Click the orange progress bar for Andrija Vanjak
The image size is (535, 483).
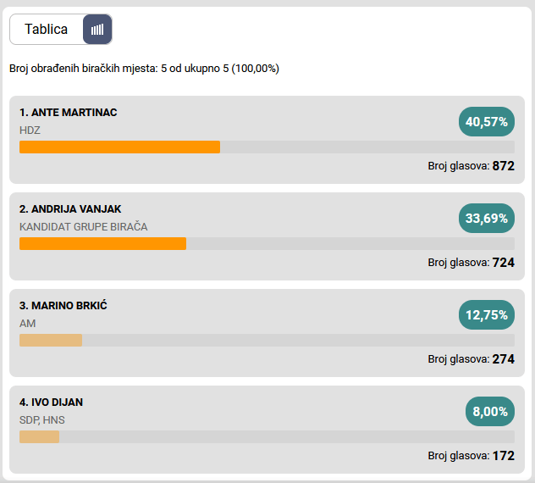[102, 243]
